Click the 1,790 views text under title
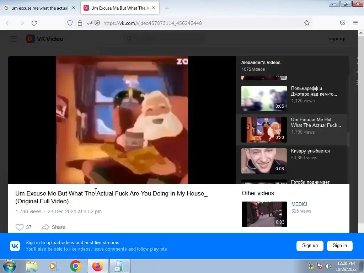The image size is (364, 273). [x=28, y=212]
